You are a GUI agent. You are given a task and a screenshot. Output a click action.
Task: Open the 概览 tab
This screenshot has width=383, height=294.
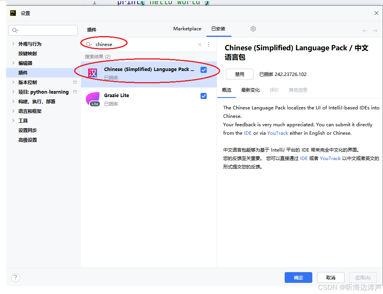coord(226,90)
